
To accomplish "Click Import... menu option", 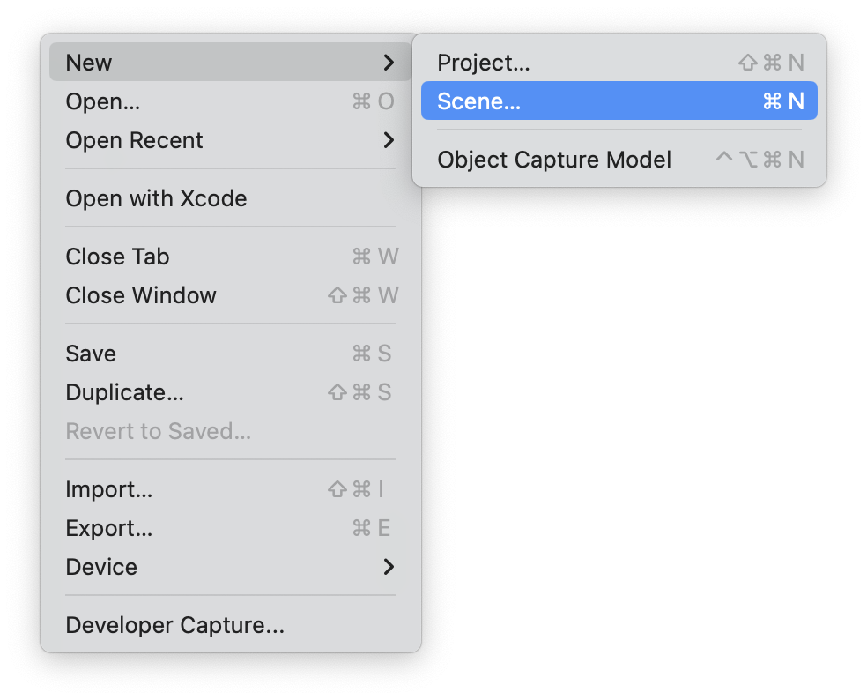I will point(108,489).
